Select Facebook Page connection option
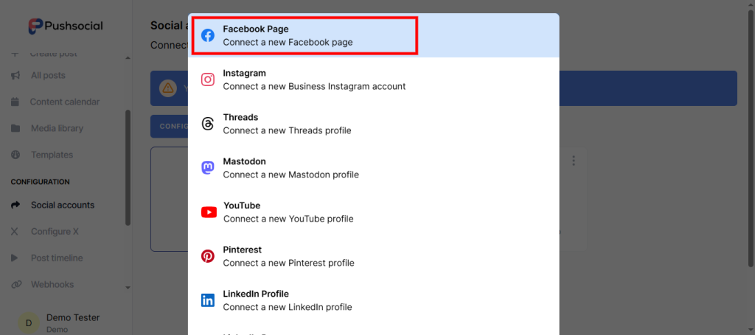 tap(374, 35)
